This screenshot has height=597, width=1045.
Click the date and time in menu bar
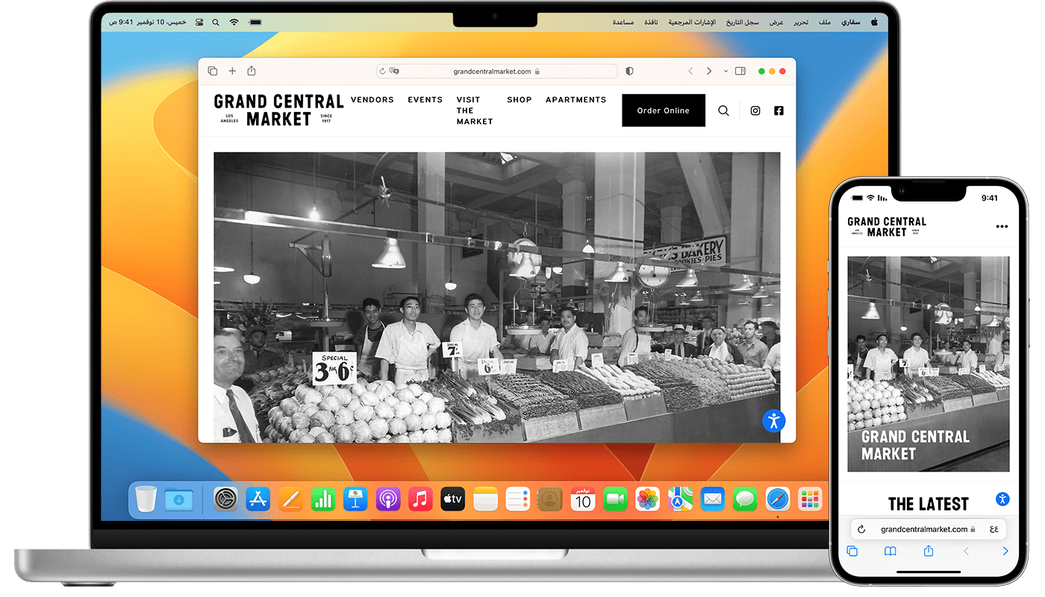click(149, 22)
